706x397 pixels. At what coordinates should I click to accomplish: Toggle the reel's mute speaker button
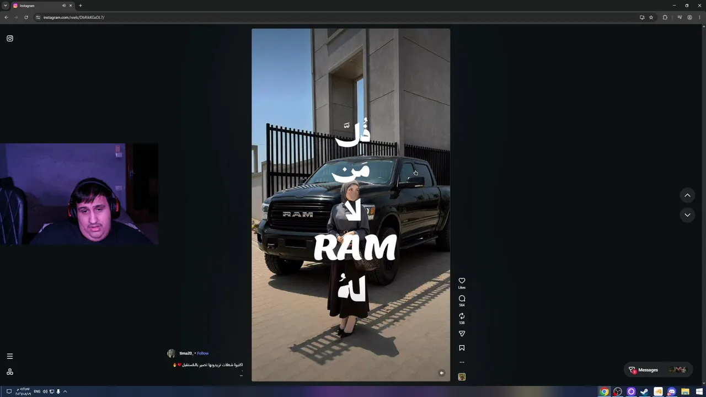click(441, 373)
